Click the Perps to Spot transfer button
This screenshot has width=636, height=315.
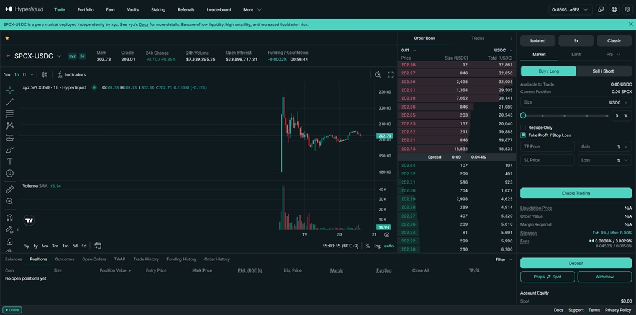pyautogui.click(x=548, y=277)
